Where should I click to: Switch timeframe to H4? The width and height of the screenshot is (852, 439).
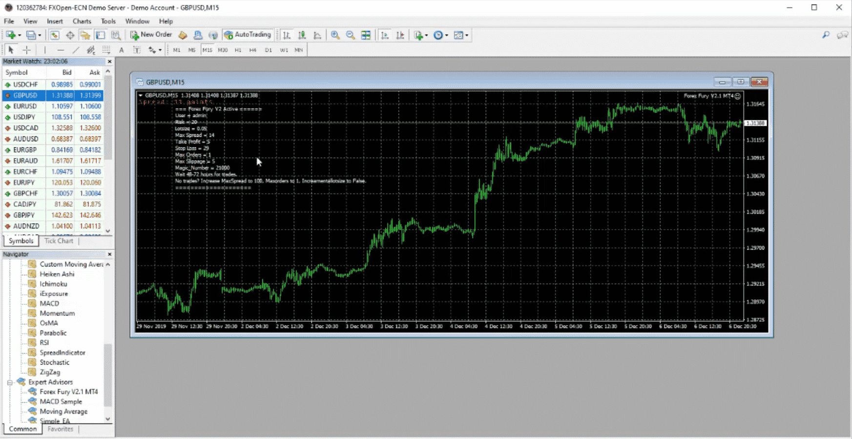(x=253, y=50)
